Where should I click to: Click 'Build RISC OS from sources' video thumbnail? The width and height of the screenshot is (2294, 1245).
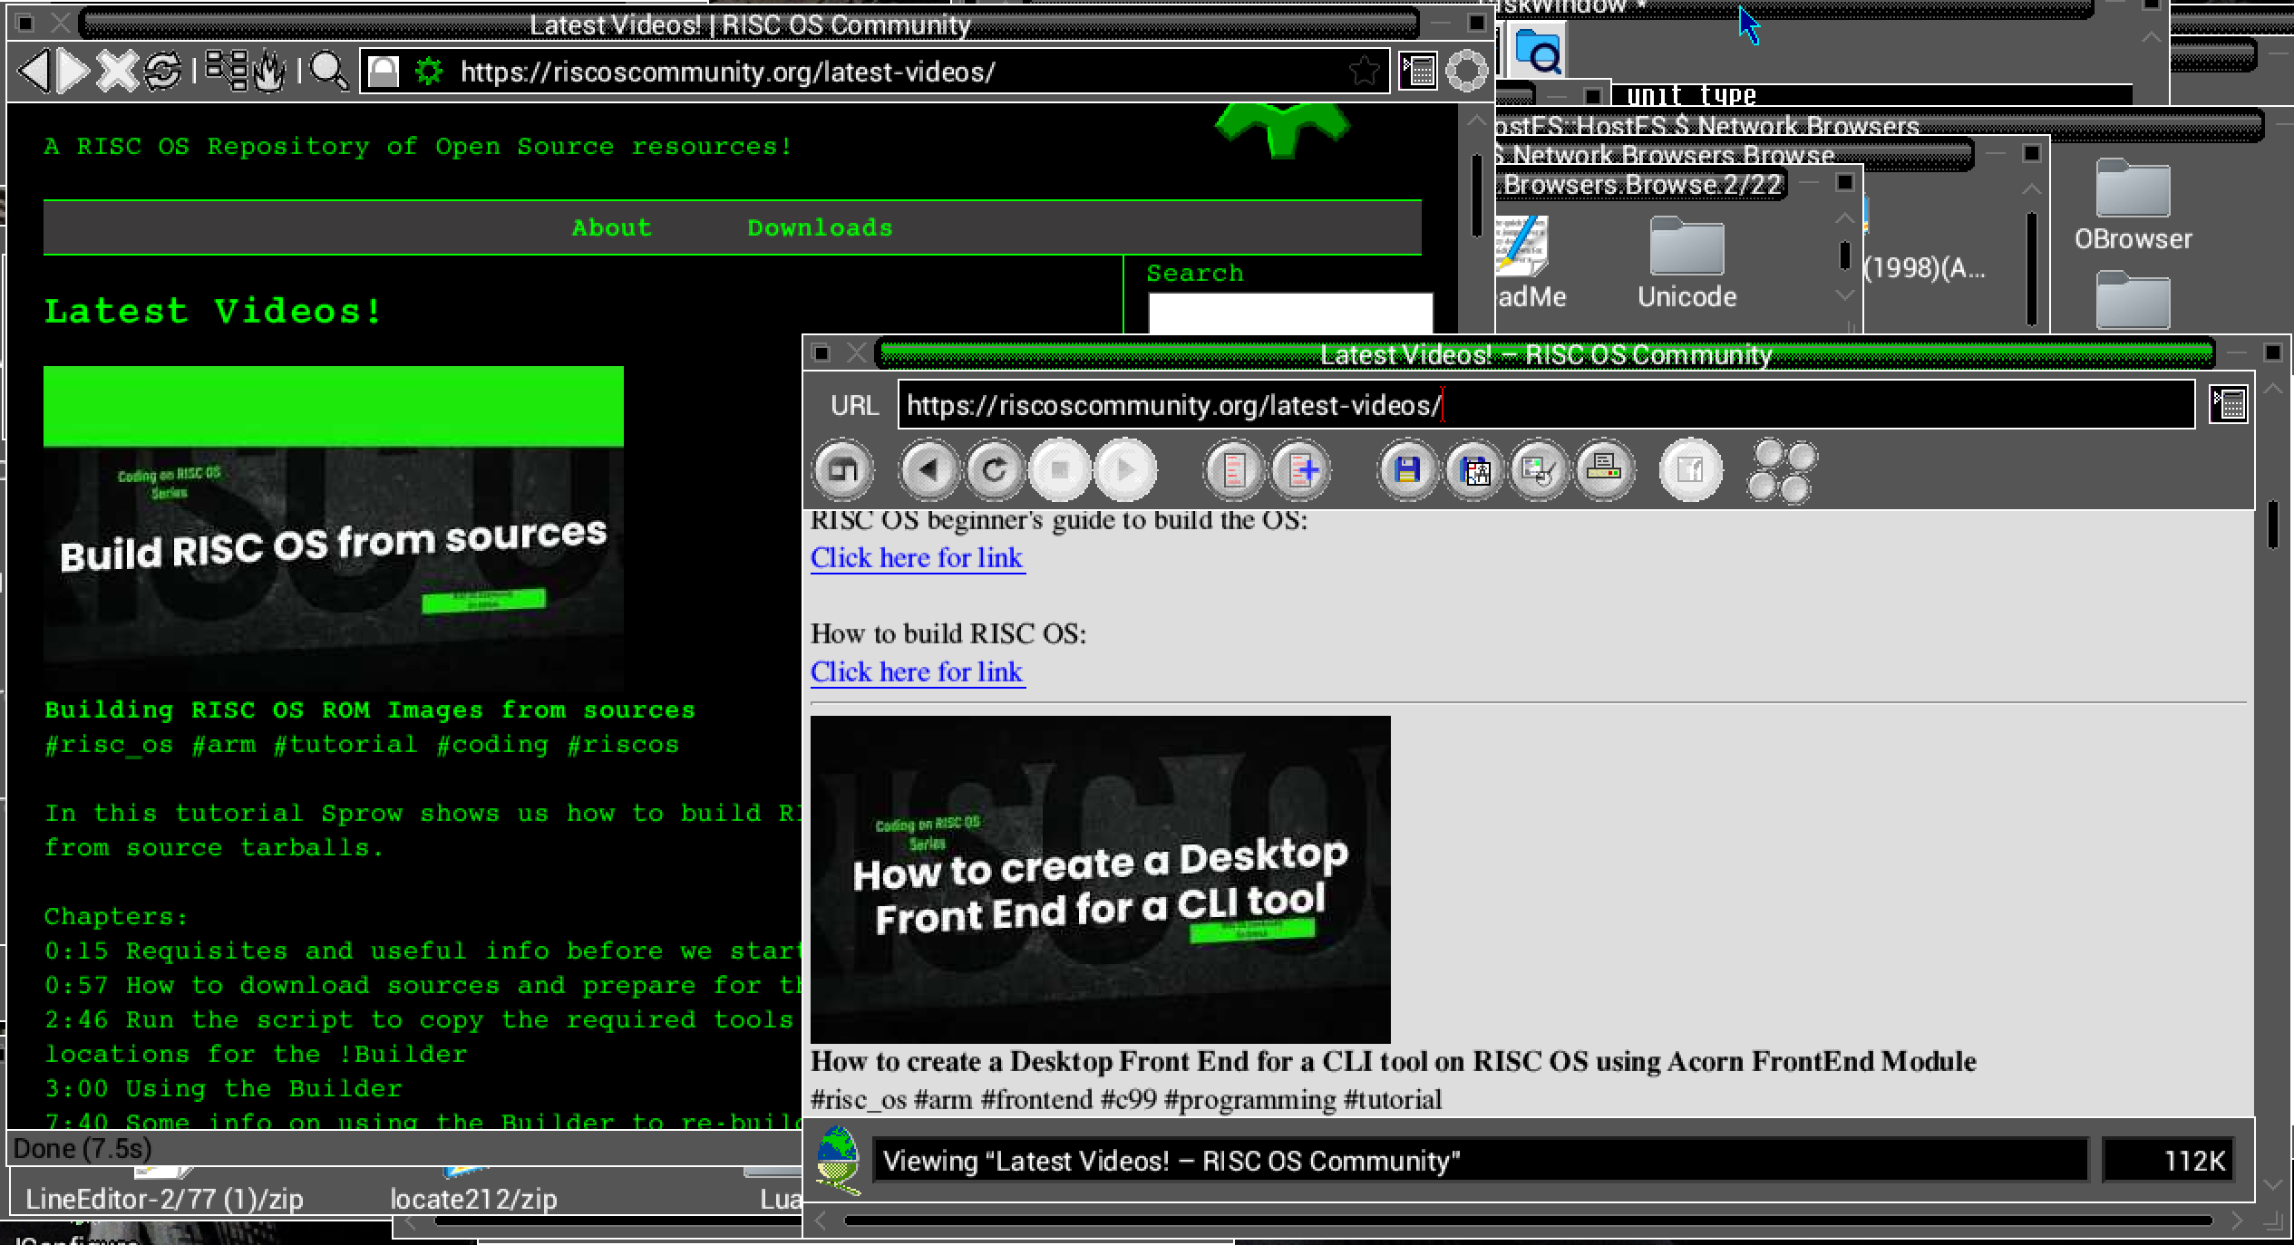coord(334,529)
